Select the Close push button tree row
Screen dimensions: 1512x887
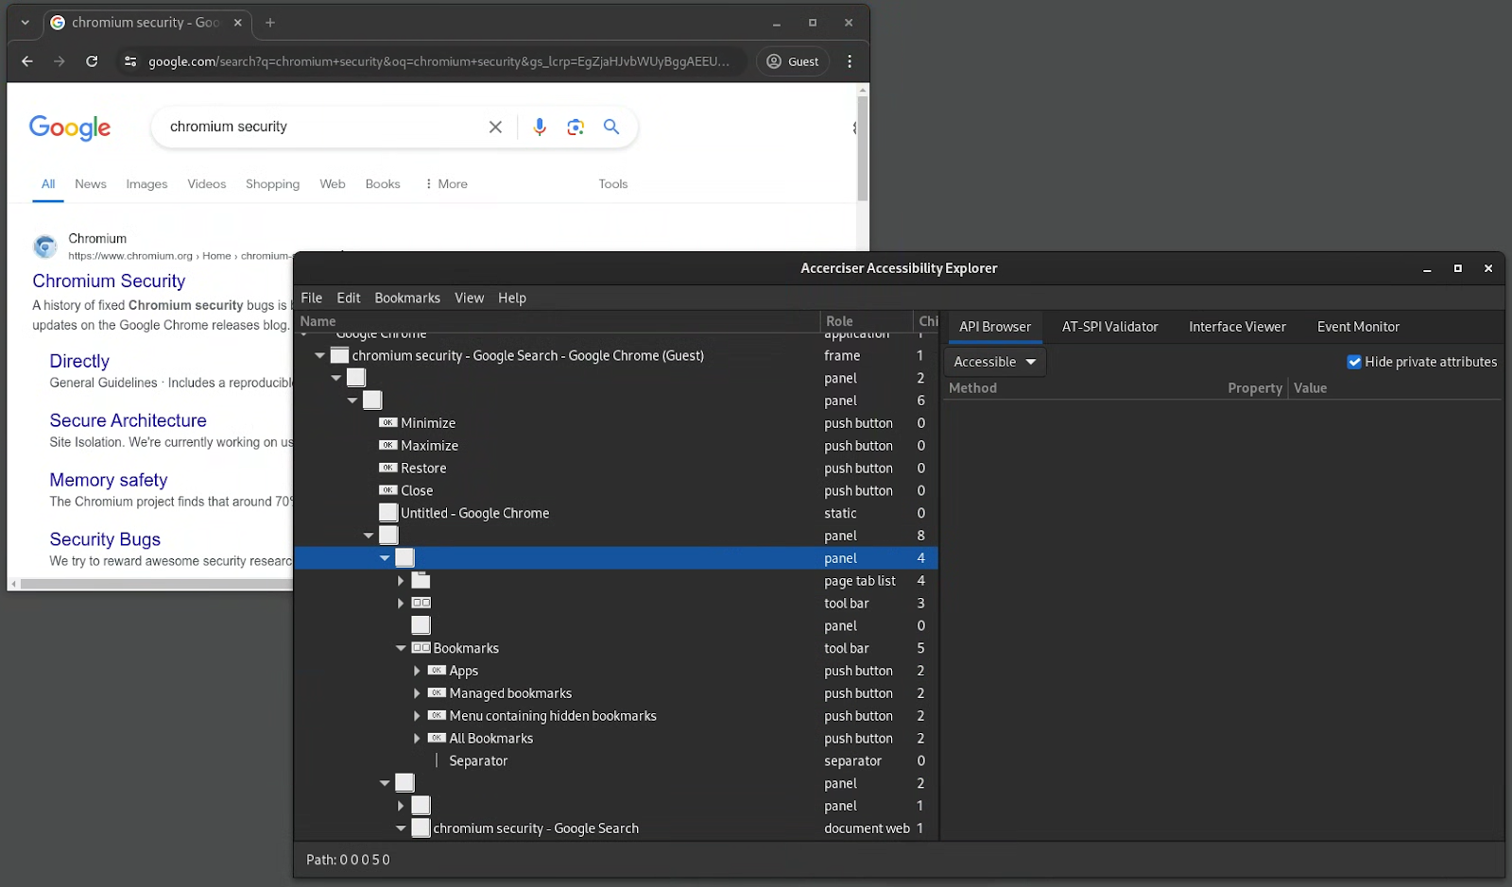click(x=616, y=491)
